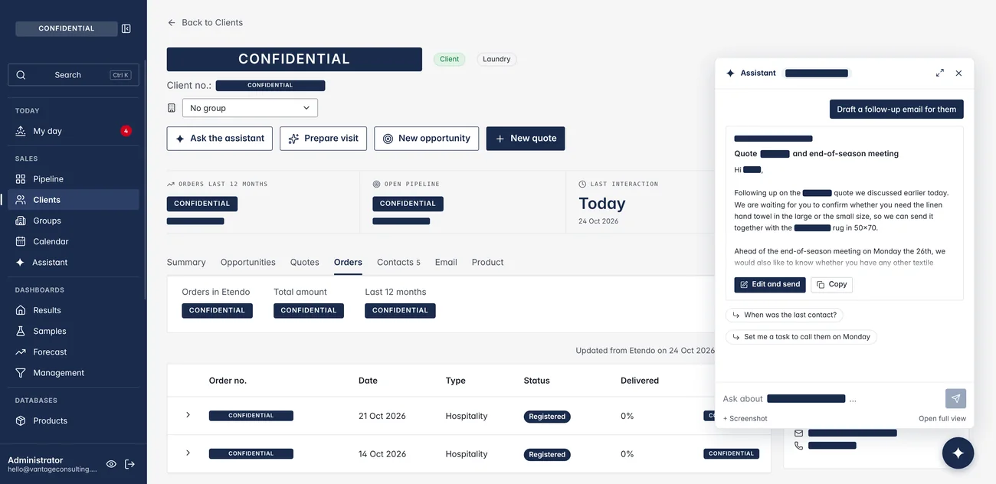Toggle the eye visibility icon by Administrator
This screenshot has width=996, height=484.
coord(111,464)
